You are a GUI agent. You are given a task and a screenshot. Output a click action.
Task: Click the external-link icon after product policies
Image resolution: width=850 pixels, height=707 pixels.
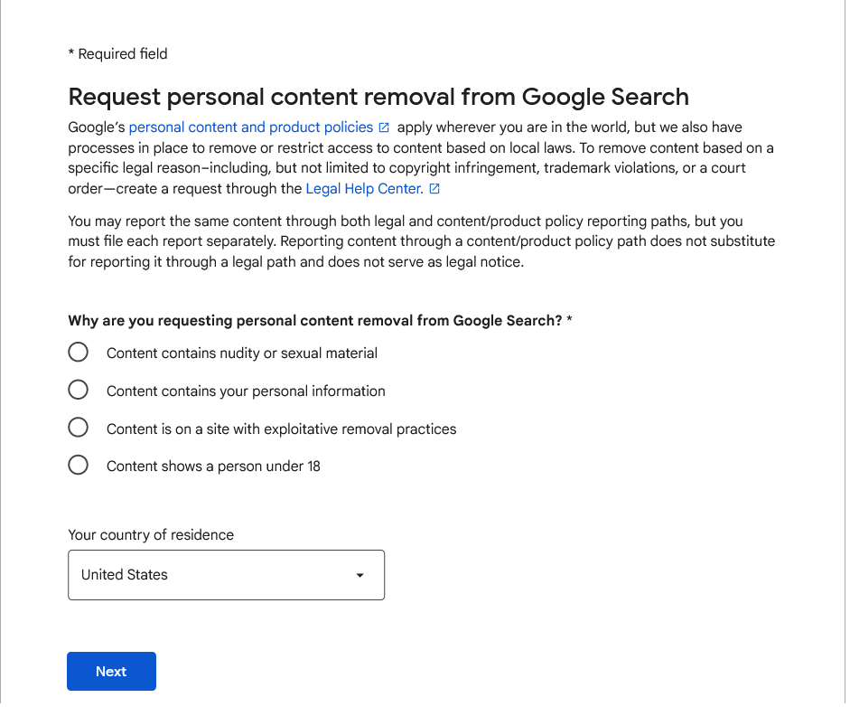pos(384,127)
